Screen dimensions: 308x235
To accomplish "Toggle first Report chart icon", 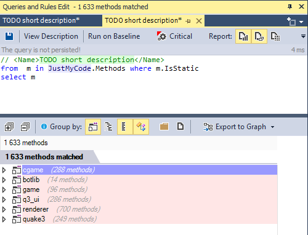I will click(x=243, y=36).
